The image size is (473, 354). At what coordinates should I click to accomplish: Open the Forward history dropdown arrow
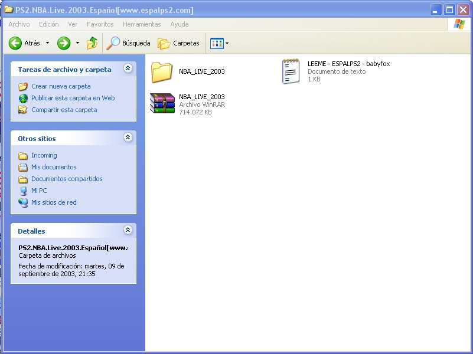pos(77,43)
